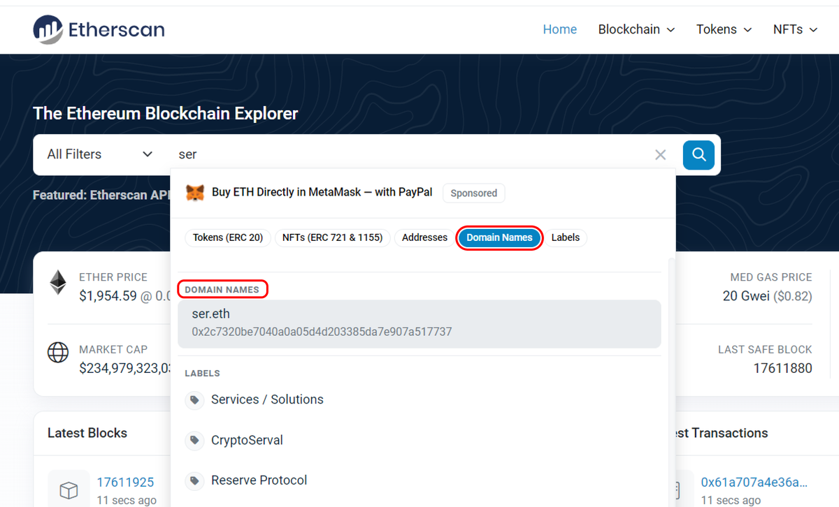The height and width of the screenshot is (507, 839).
Task: Click the MetaMask fox icon
Action: click(195, 193)
